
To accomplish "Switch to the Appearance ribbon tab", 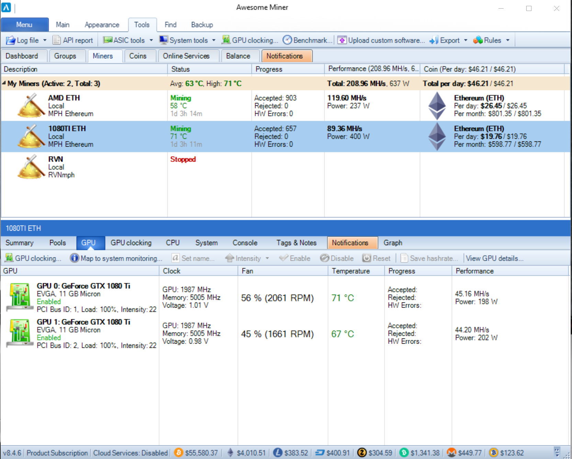I will (102, 25).
